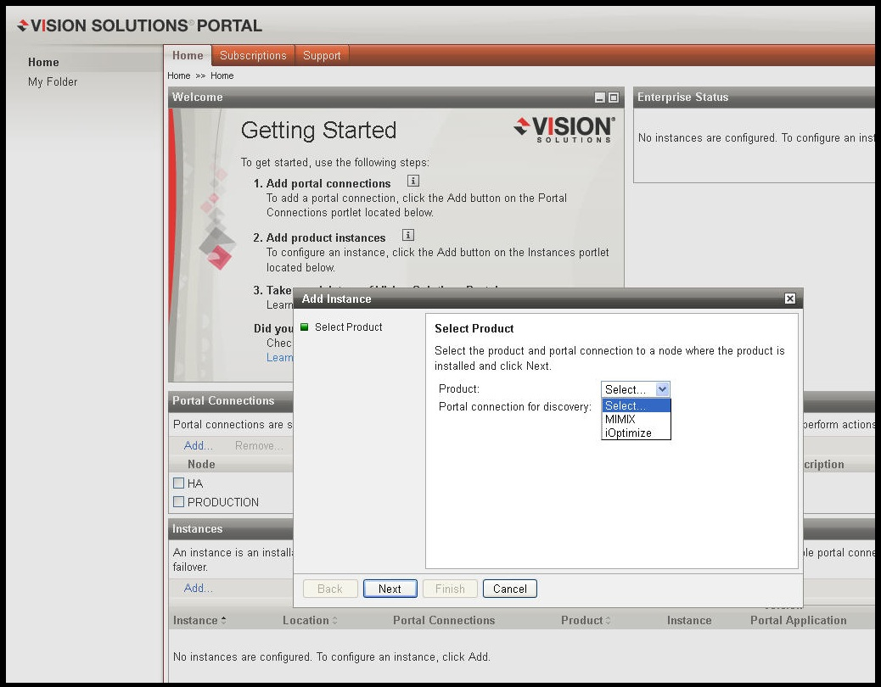This screenshot has width=881, height=687.
Task: Minimize the Welcome portlet
Action: pos(600,98)
